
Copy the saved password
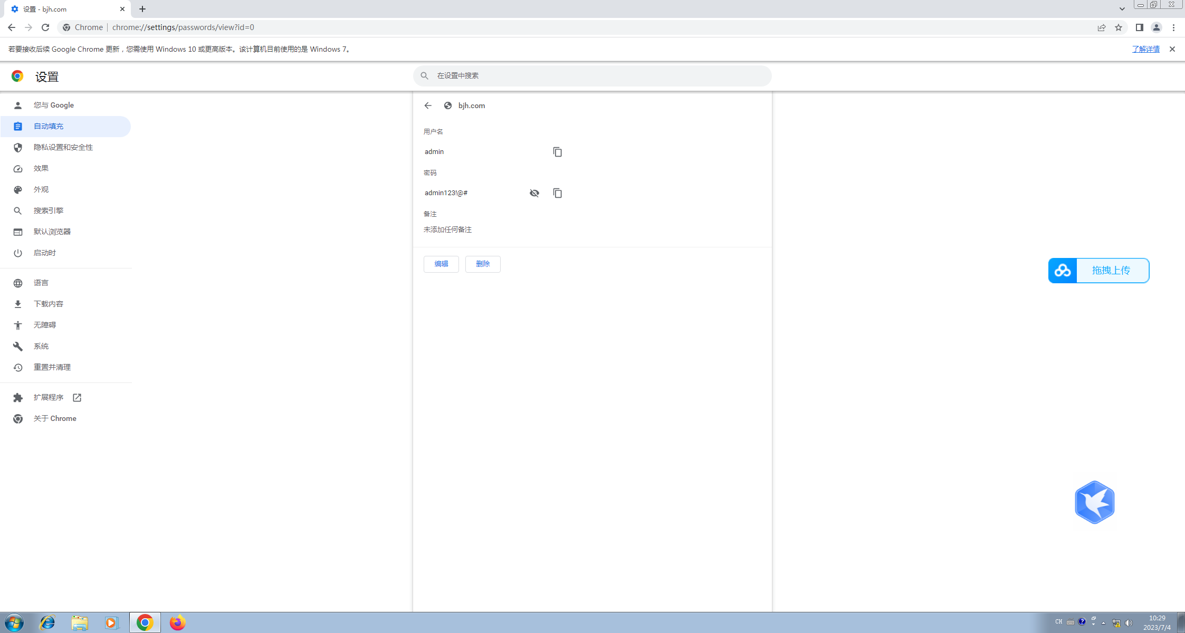pyautogui.click(x=557, y=193)
